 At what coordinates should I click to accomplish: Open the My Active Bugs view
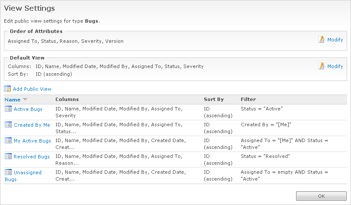pos(32,141)
